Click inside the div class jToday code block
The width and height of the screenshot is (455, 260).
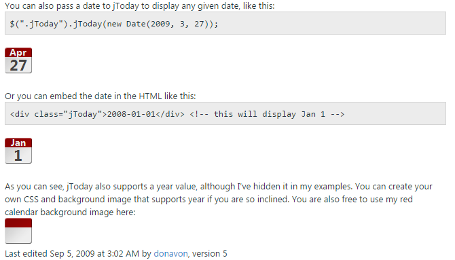click(225, 113)
